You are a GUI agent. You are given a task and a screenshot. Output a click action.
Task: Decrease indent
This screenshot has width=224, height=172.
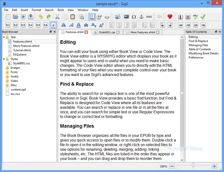[162, 25]
